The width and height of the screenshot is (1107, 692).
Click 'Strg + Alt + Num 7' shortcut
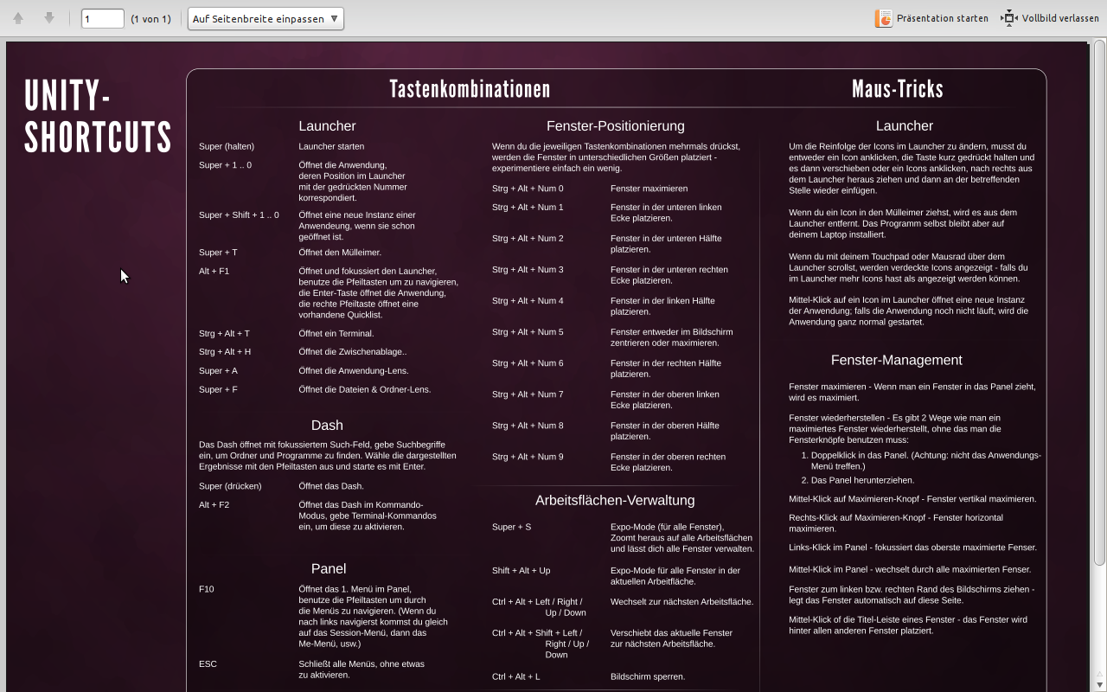(528, 394)
